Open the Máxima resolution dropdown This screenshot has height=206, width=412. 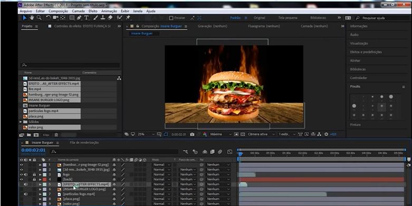[221, 134]
